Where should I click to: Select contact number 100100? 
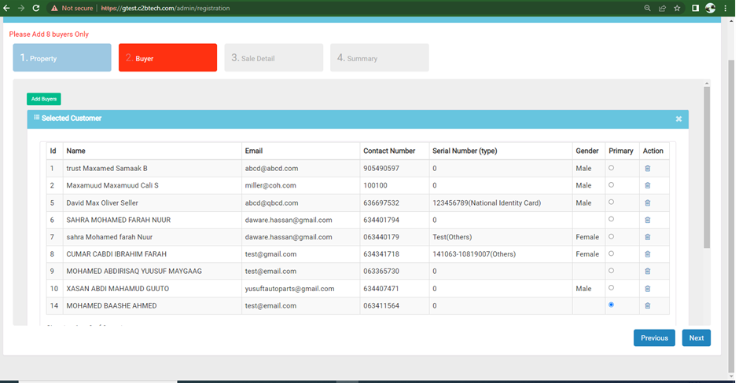375,185
